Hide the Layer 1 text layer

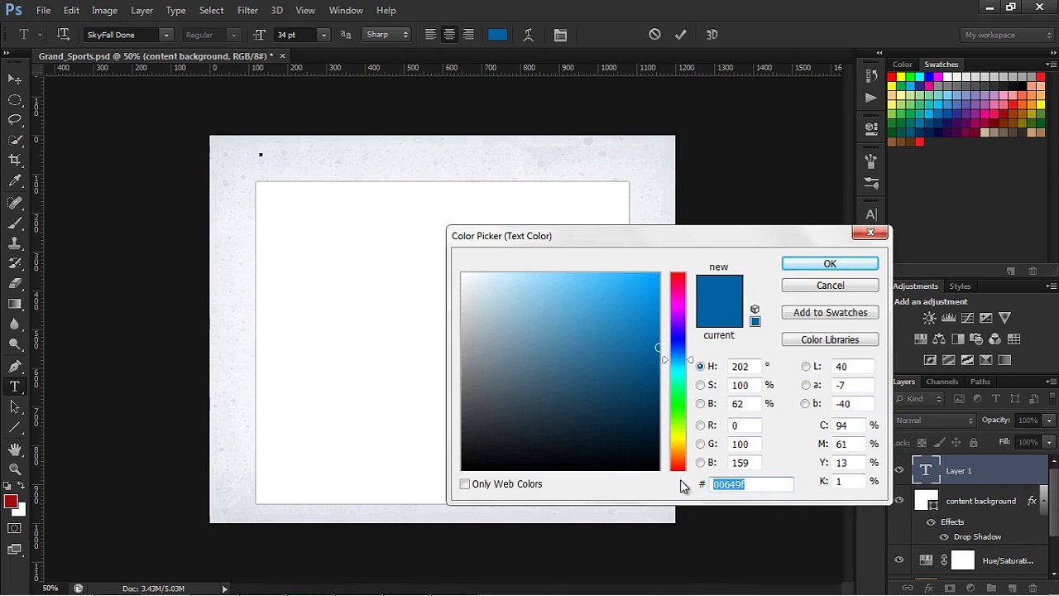click(x=899, y=471)
